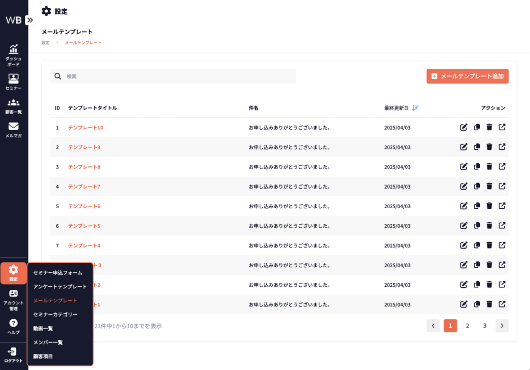This screenshot has height=370, width=530.
Task: Click the edit icon for テンプレート10
Action: [x=464, y=127]
